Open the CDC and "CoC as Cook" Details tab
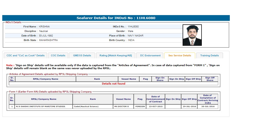The image size is (253, 135). point(25,56)
